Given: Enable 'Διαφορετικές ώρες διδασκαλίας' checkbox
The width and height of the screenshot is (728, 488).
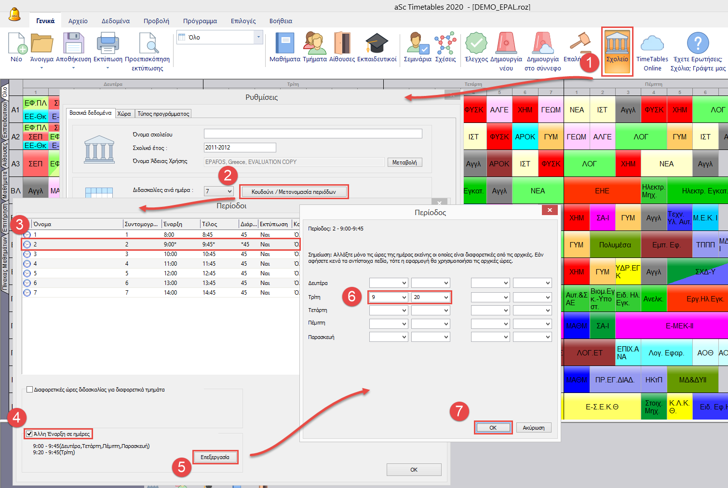Looking at the screenshot, I should tap(29, 390).
